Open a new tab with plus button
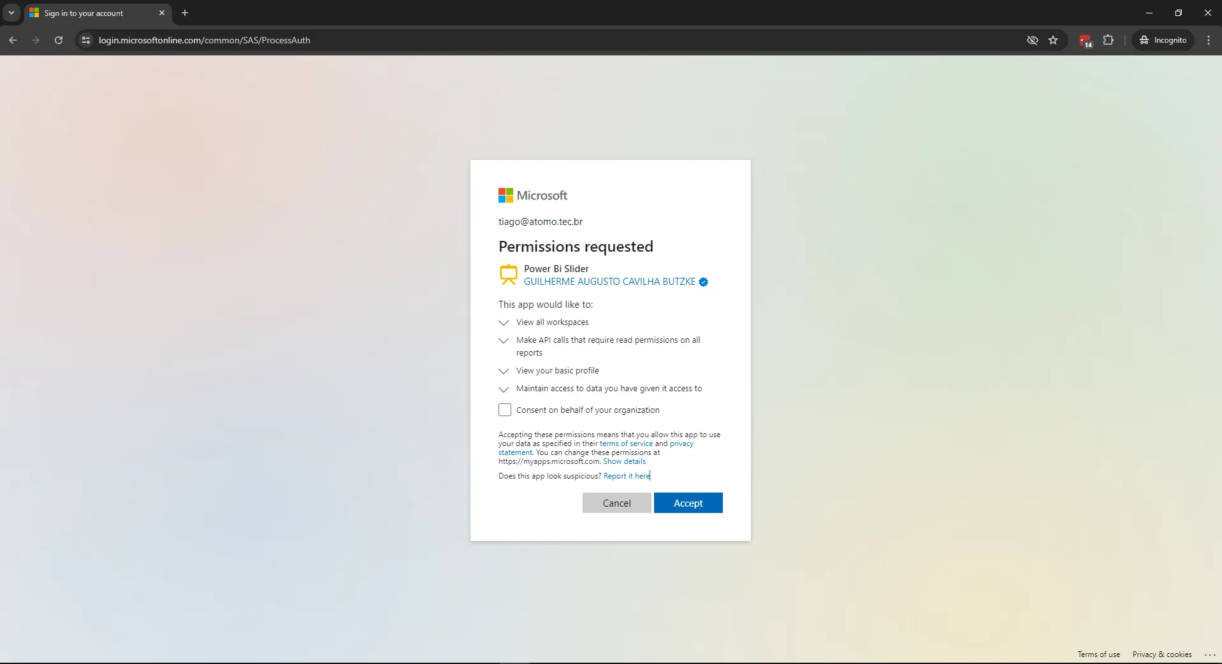Screen dimensions: 1222x664 click(x=185, y=13)
